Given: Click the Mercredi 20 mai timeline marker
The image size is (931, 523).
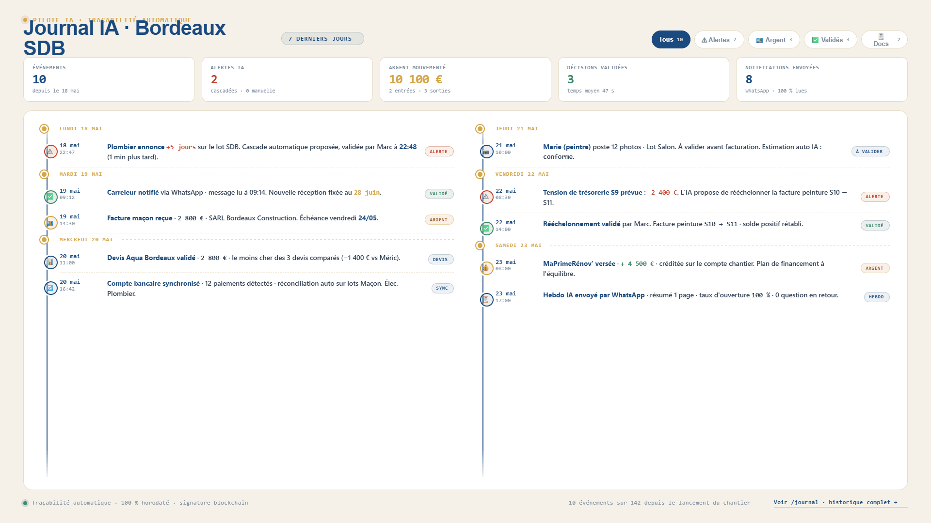Looking at the screenshot, I should 44,240.
